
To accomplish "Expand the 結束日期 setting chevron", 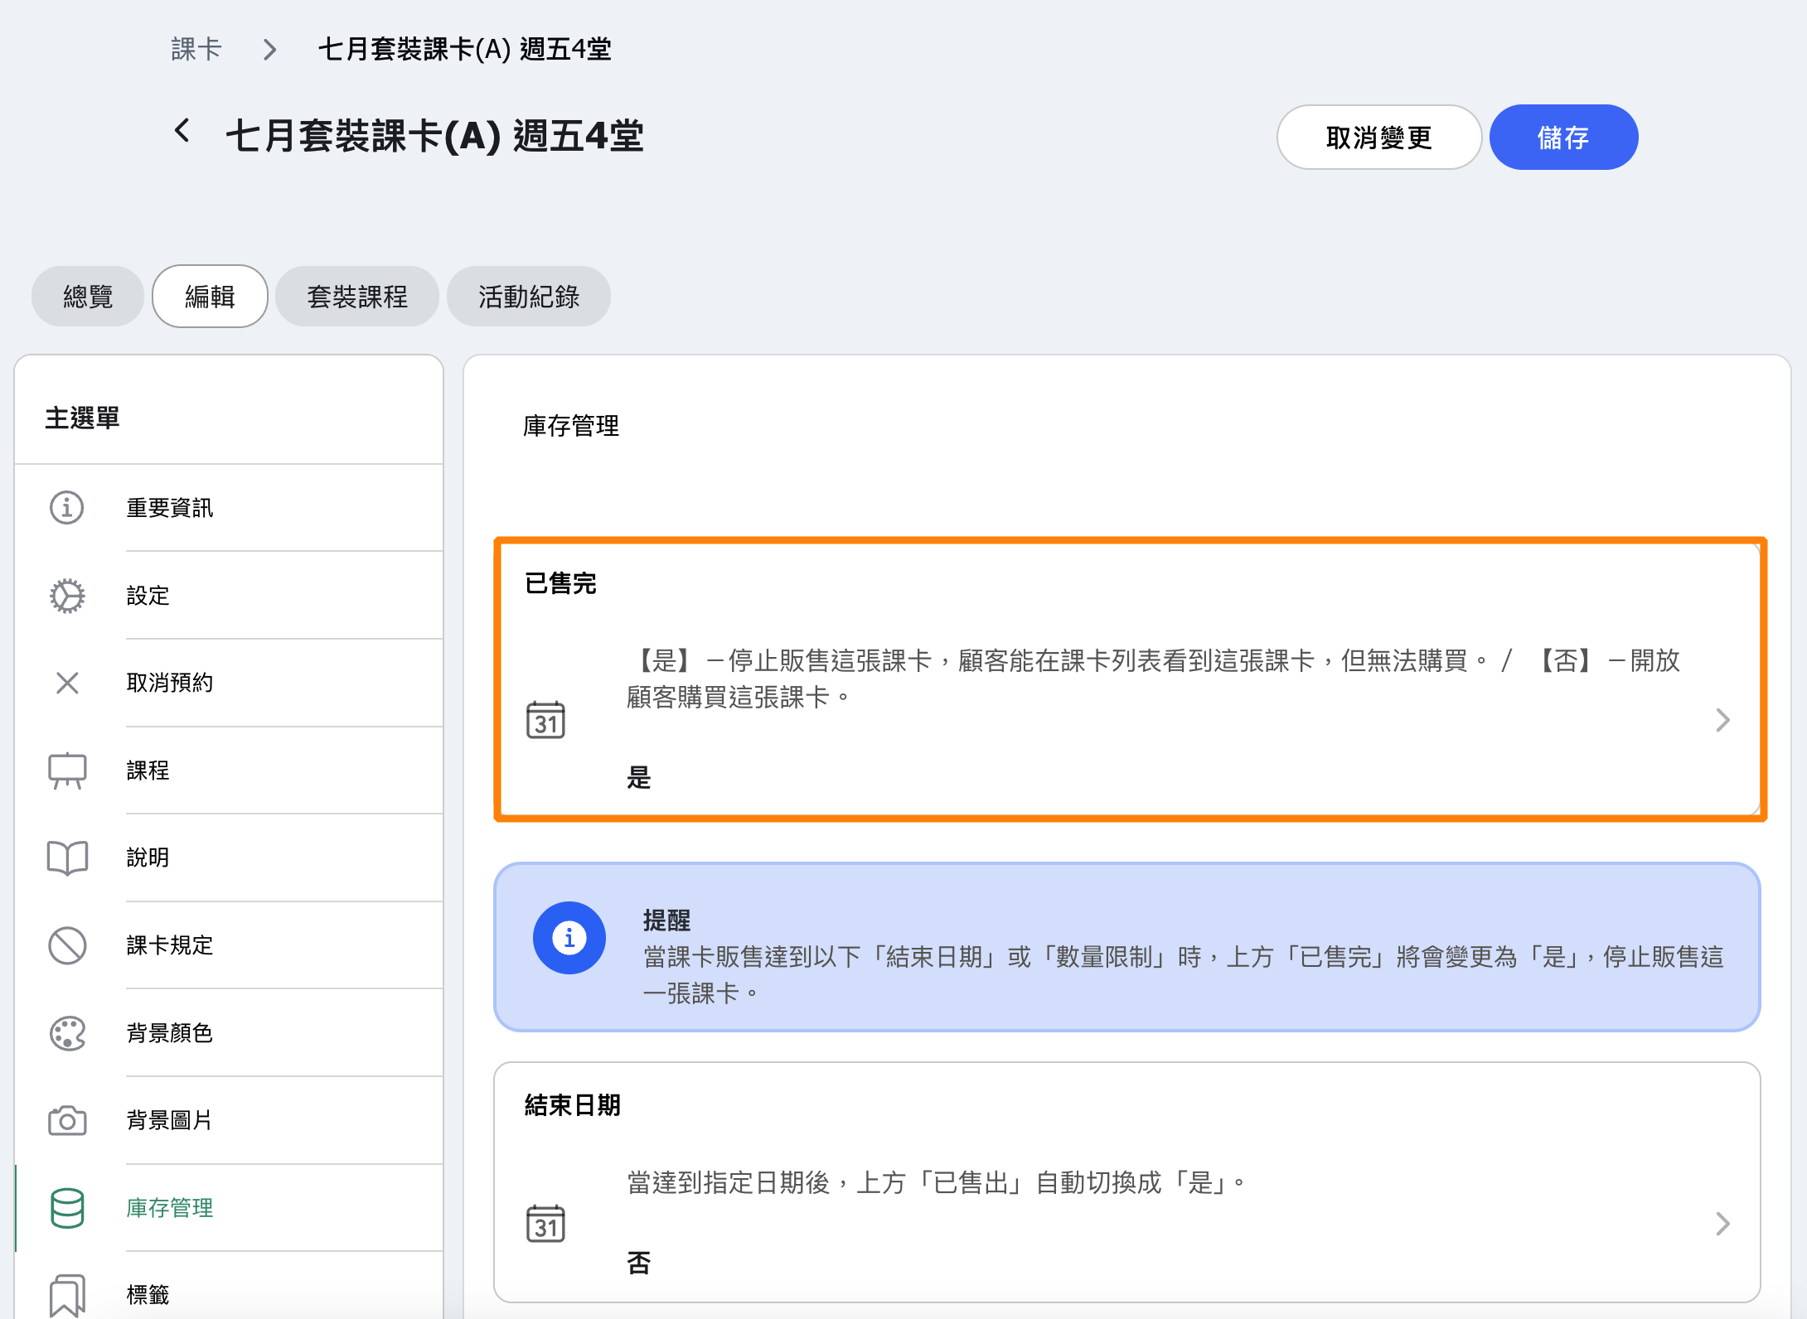I will tap(1722, 1224).
